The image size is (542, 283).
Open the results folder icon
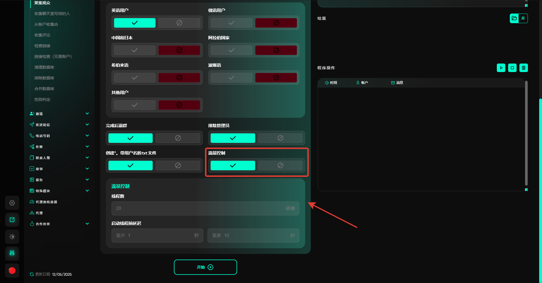[514, 18]
